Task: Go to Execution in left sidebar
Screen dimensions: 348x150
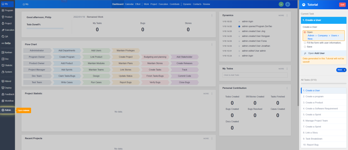Action: (7, 30)
